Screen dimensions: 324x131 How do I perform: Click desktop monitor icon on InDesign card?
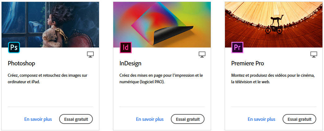[x=202, y=55]
